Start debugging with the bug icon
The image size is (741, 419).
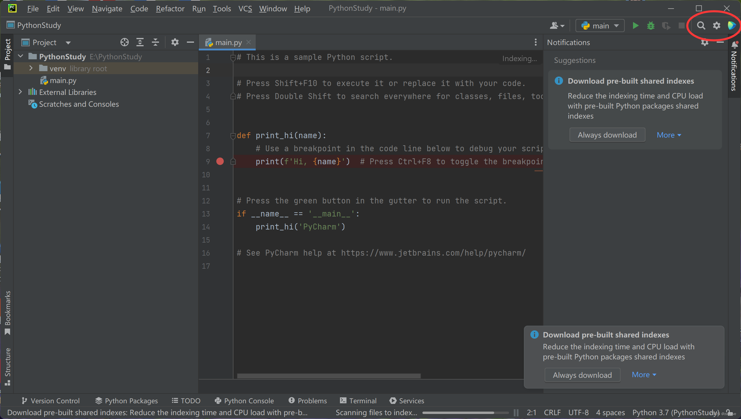(651, 26)
